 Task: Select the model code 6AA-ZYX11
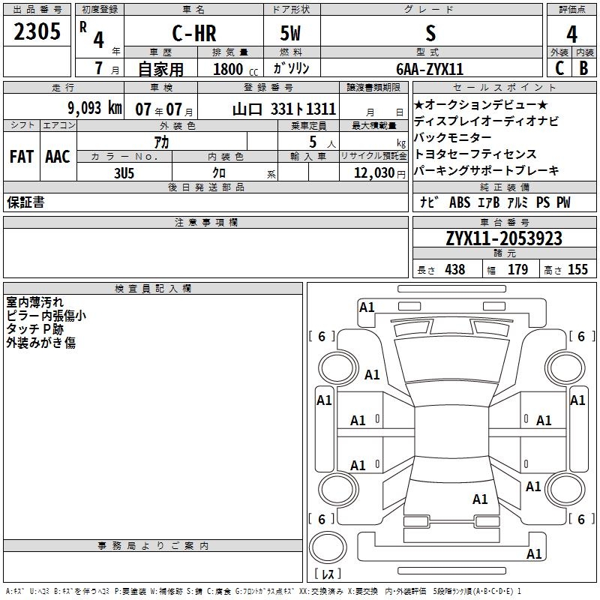430,69
